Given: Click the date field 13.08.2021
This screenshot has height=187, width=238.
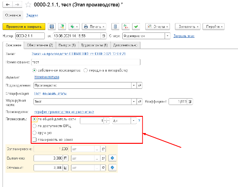Looking at the screenshot, I should (x=77, y=36).
